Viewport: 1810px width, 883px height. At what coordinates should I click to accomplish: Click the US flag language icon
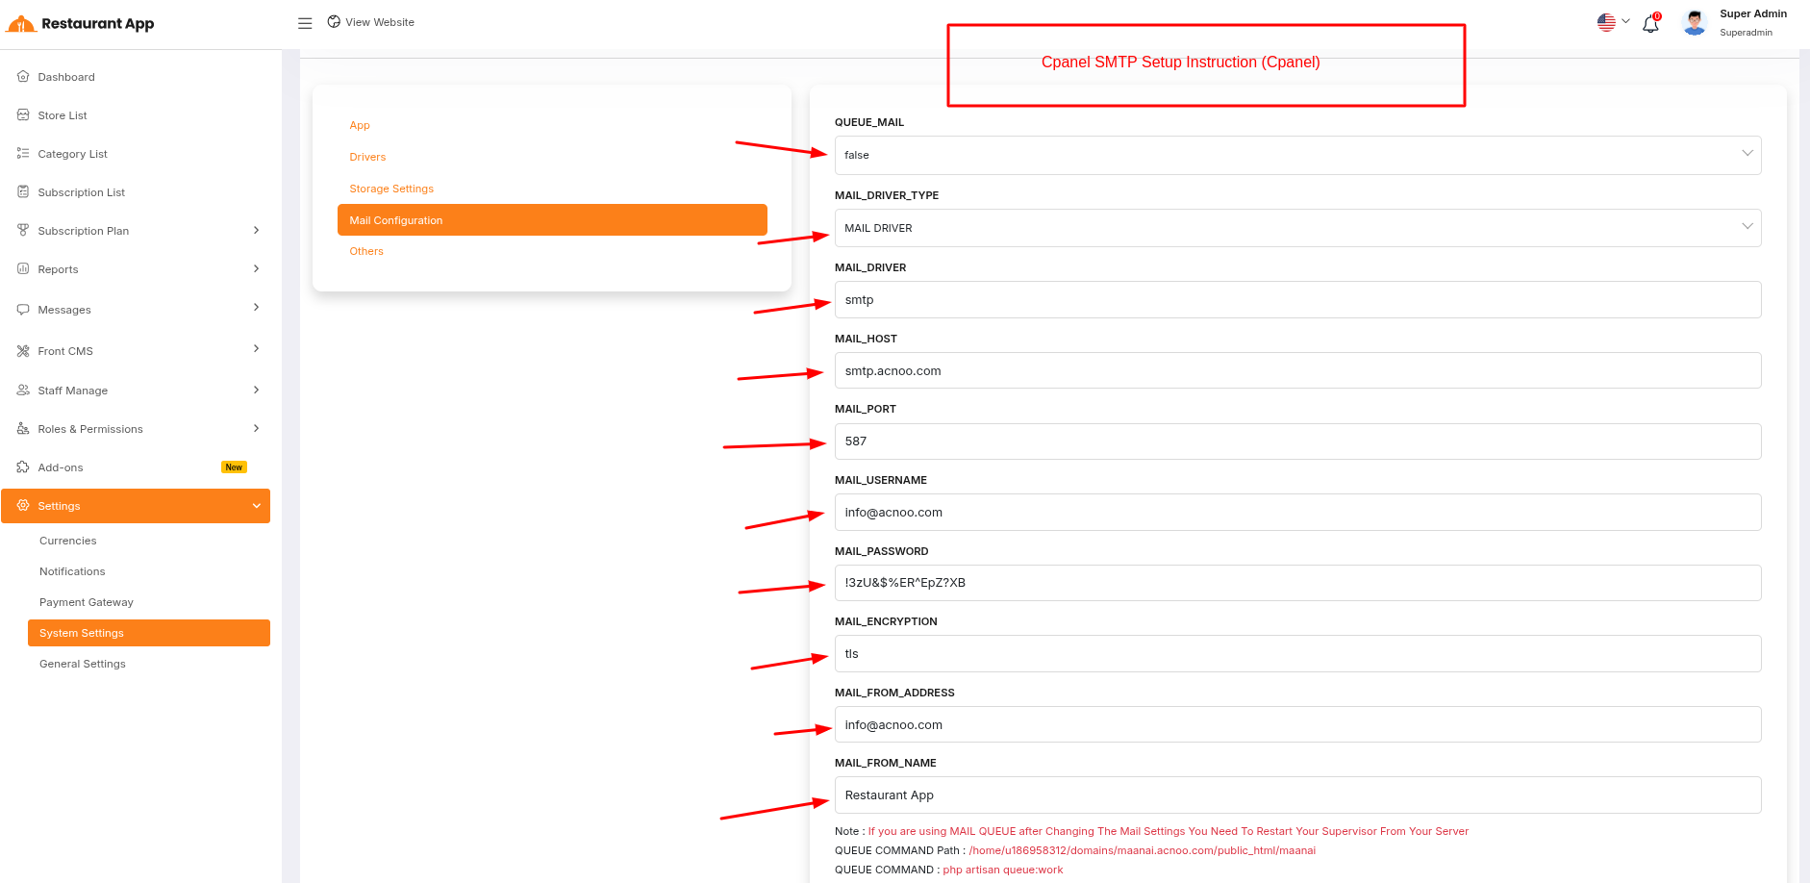[1606, 22]
